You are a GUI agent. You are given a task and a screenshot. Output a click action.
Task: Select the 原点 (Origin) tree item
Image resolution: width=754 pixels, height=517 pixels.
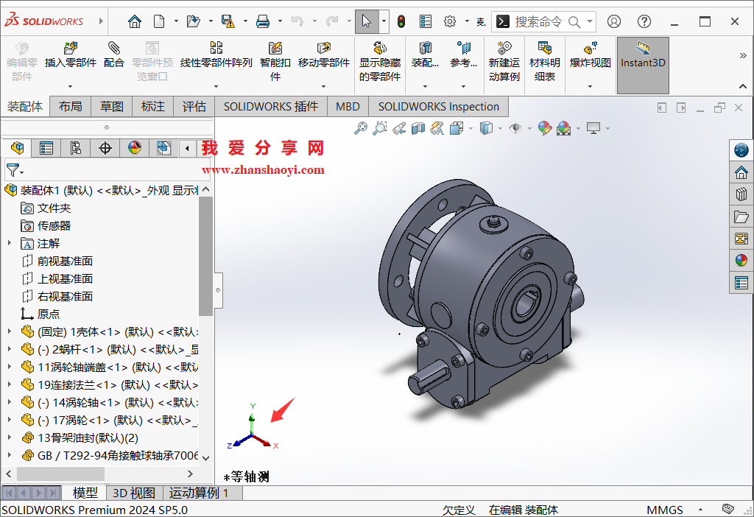coord(48,314)
